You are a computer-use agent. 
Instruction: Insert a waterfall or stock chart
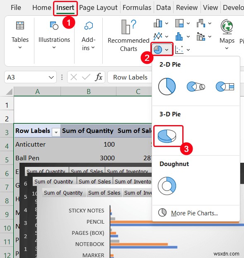(201, 23)
